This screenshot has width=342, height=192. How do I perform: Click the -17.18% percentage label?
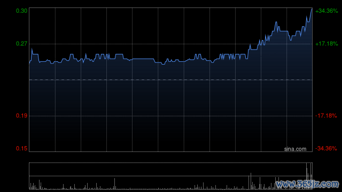[x=326, y=116]
